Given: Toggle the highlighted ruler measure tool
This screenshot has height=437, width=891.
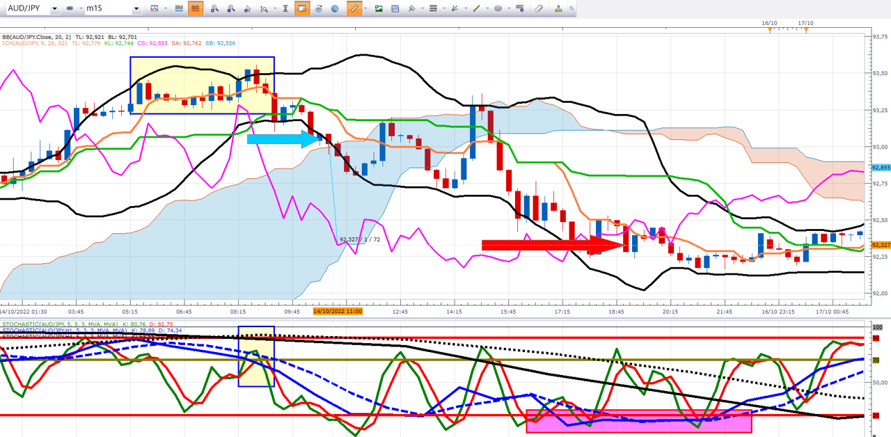Looking at the screenshot, I should click(354, 9).
